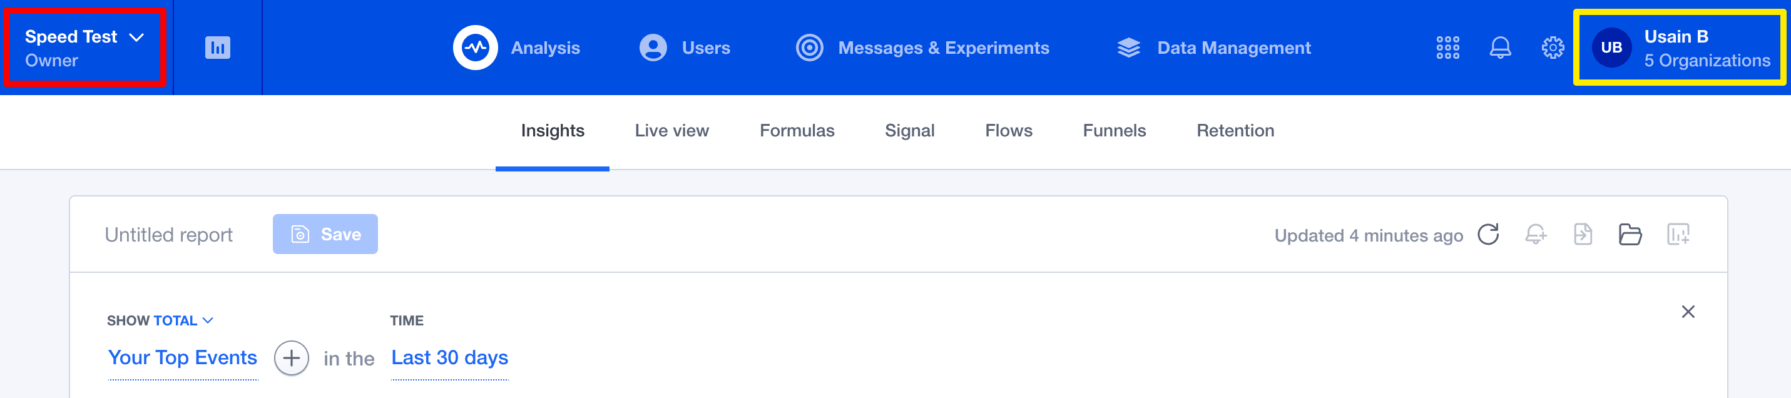
Task: Add an event with the plus button
Action: [292, 358]
